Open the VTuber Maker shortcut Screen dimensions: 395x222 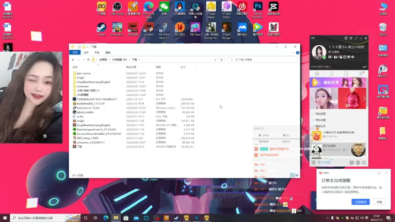(x=211, y=10)
